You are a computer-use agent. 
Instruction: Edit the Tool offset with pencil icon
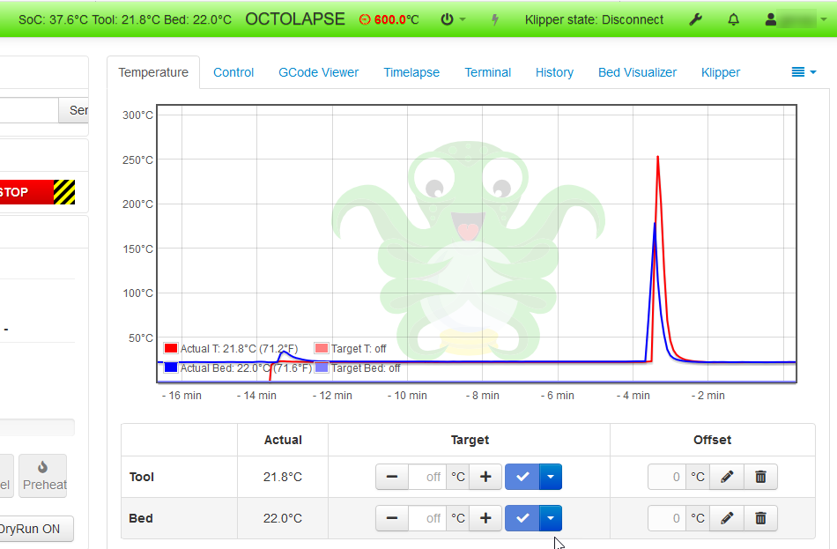727,477
